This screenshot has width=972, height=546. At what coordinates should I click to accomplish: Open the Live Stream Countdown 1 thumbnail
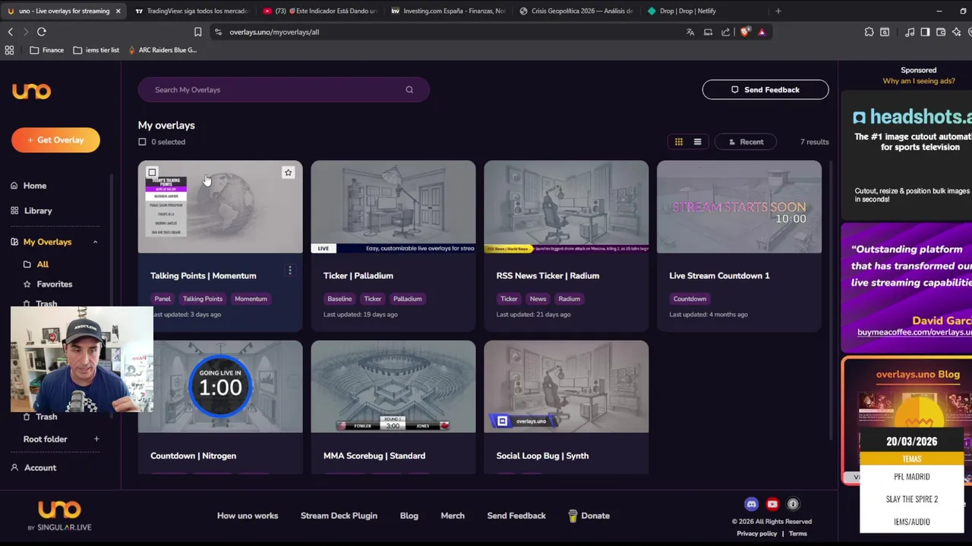point(739,207)
